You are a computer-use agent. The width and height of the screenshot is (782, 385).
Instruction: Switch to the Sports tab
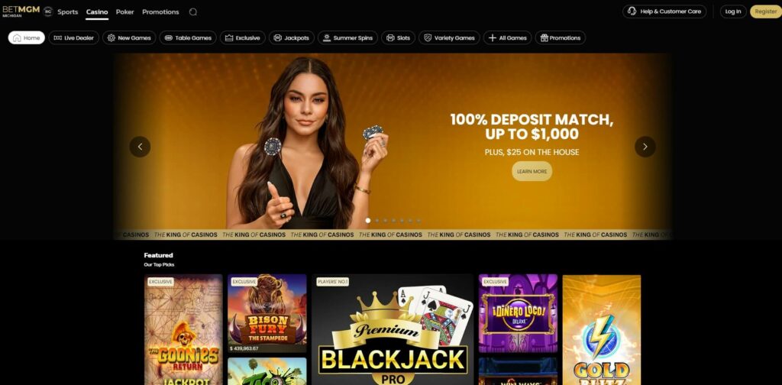click(68, 12)
